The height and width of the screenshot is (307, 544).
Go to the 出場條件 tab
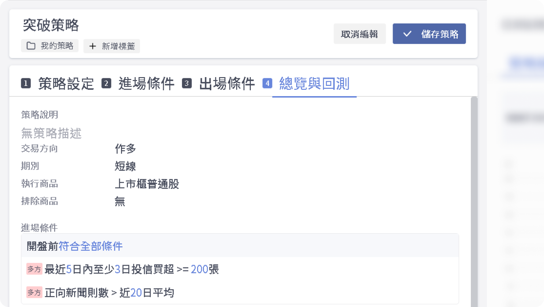point(227,84)
